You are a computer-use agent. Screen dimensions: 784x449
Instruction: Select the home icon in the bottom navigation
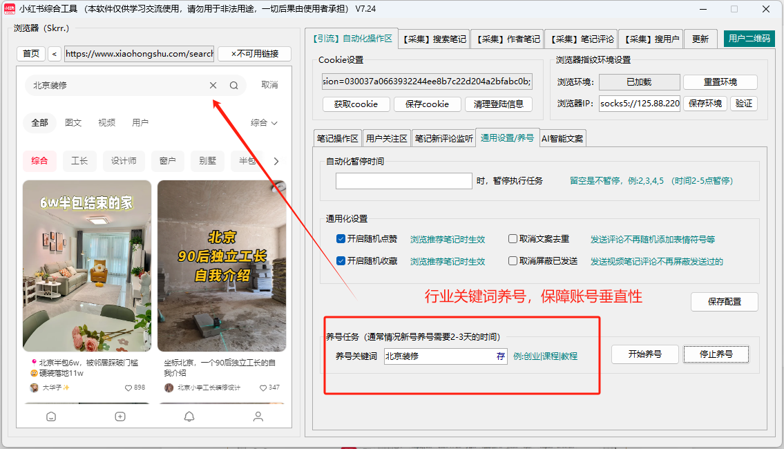50,417
